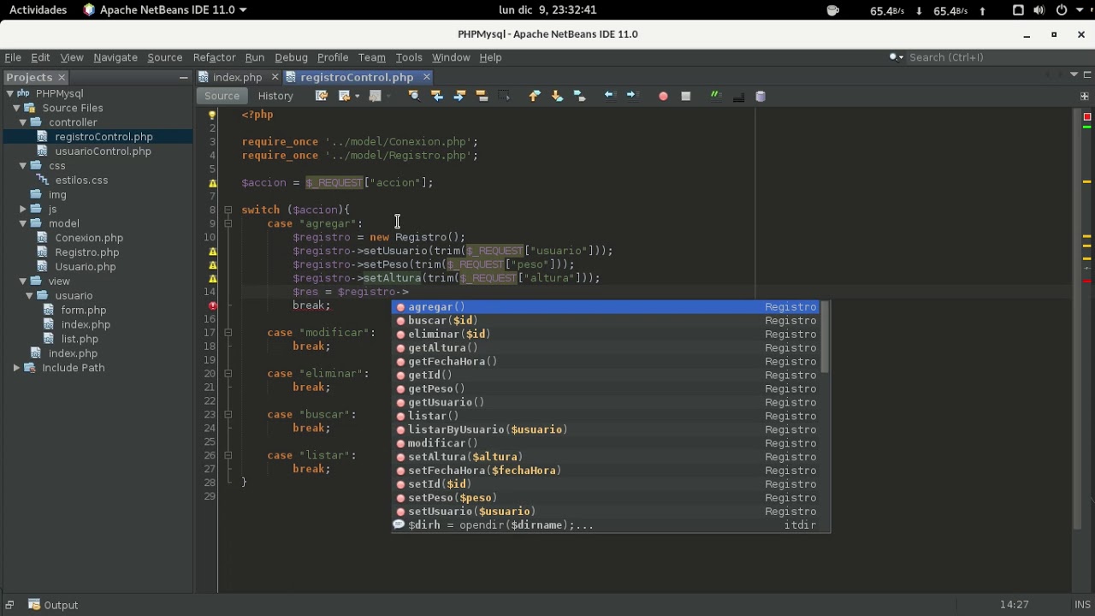This screenshot has width=1095, height=616.
Task: Jump to Previous Bookmark icon
Action: click(535, 96)
